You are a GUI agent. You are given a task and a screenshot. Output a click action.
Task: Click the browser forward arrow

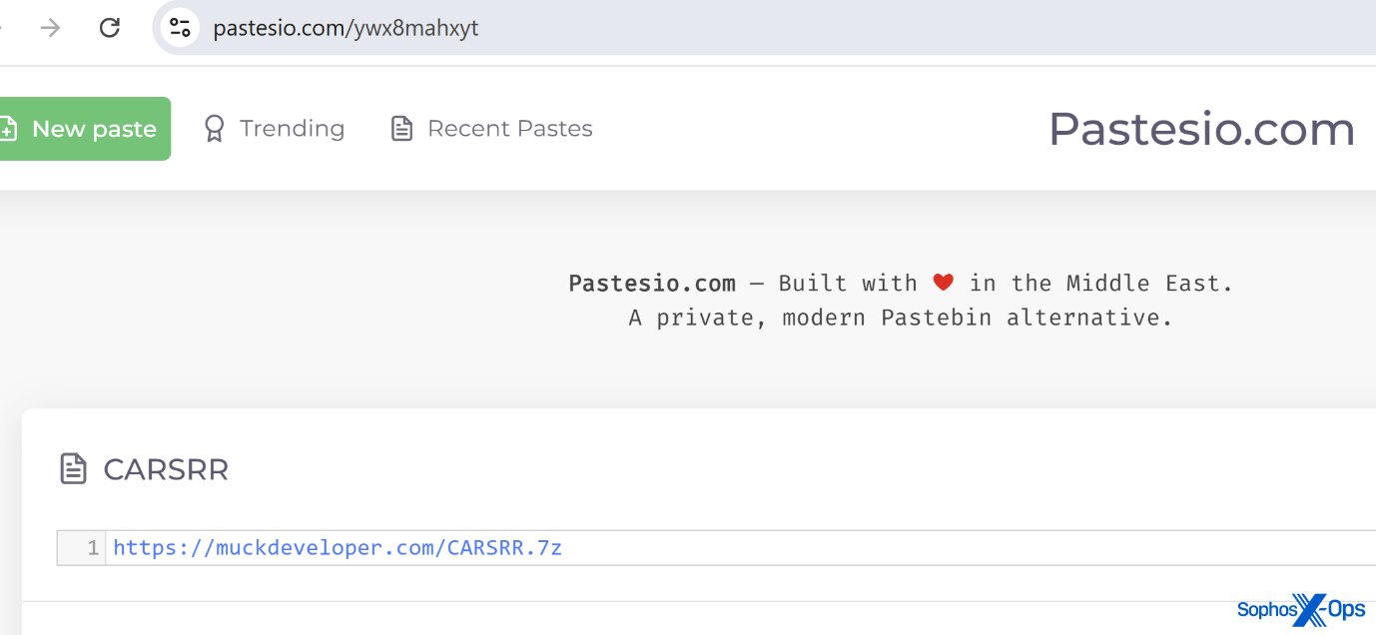click(50, 28)
